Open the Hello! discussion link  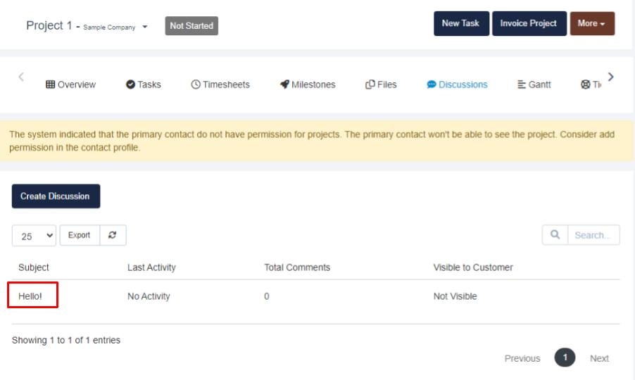pyautogui.click(x=30, y=296)
